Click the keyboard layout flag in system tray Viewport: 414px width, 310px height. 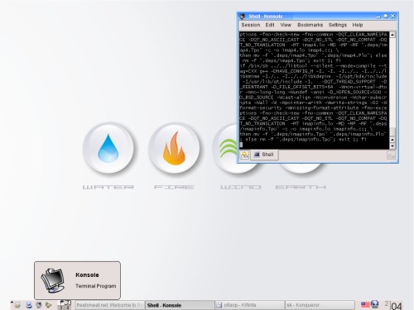pos(365,305)
